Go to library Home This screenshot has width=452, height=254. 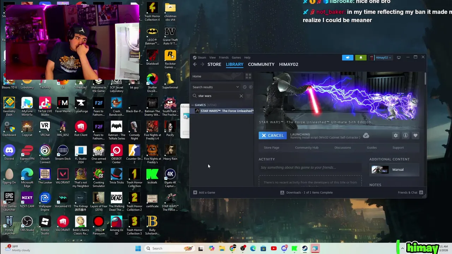pyautogui.click(x=217, y=76)
